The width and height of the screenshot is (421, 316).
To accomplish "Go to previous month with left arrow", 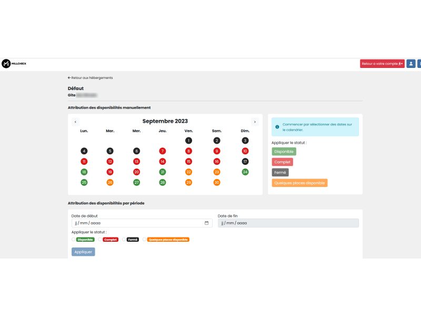I will pyautogui.click(x=75, y=122).
